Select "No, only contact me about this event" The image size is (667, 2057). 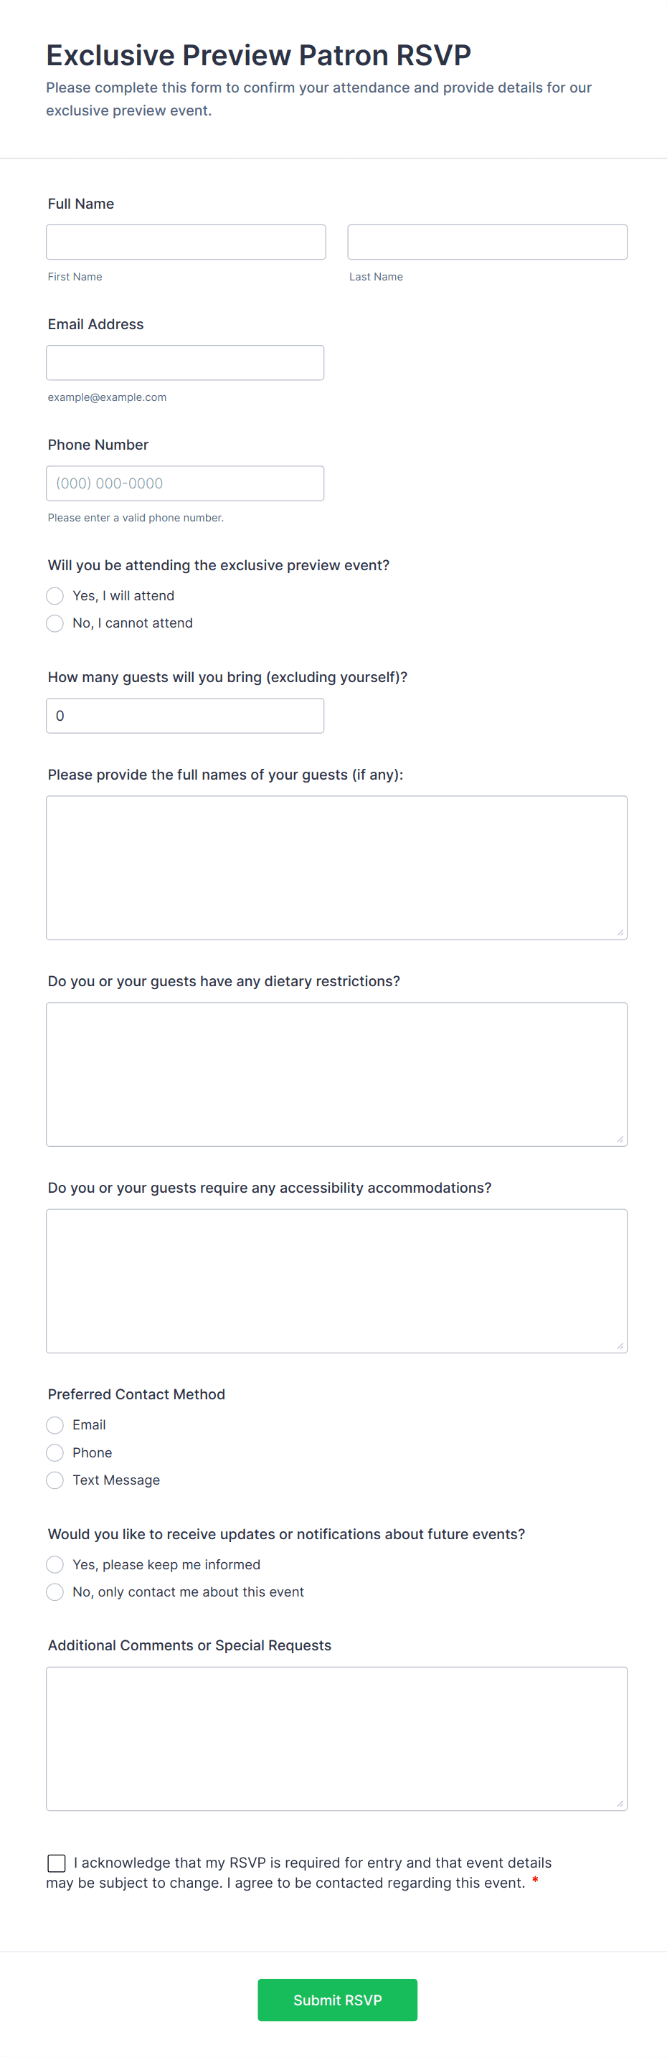click(55, 1592)
